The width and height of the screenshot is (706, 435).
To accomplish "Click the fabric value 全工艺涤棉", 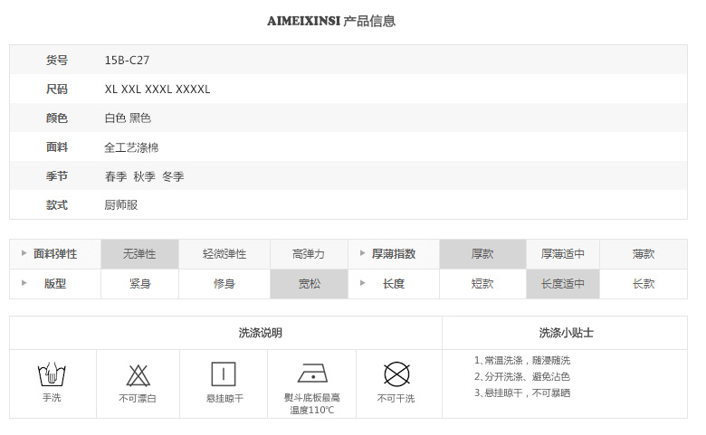I will pyautogui.click(x=131, y=147).
